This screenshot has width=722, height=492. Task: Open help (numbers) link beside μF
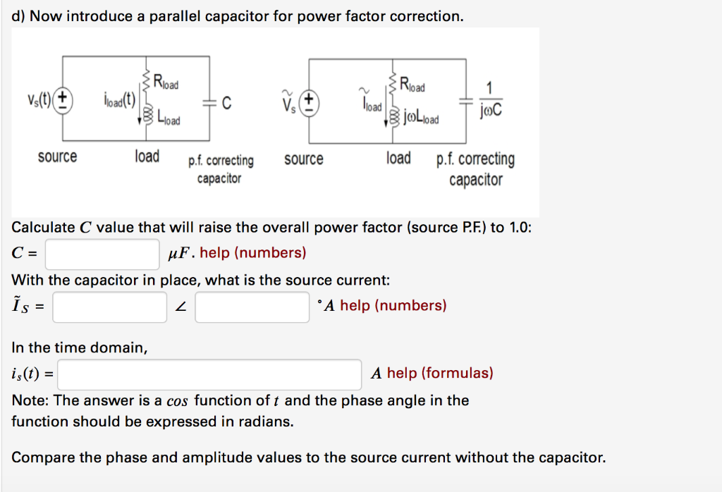coord(253,252)
